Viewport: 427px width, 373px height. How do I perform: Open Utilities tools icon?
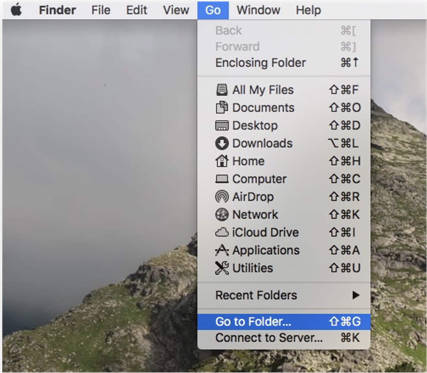[222, 268]
